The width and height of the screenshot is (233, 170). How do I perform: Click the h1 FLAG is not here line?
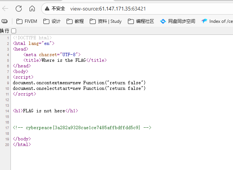coord(46,110)
